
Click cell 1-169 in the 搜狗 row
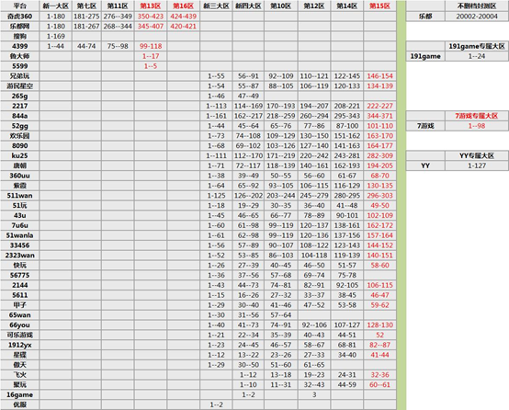[x=56, y=36]
